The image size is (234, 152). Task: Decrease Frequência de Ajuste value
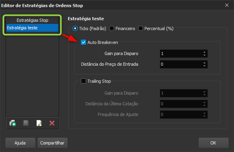coord(204,116)
